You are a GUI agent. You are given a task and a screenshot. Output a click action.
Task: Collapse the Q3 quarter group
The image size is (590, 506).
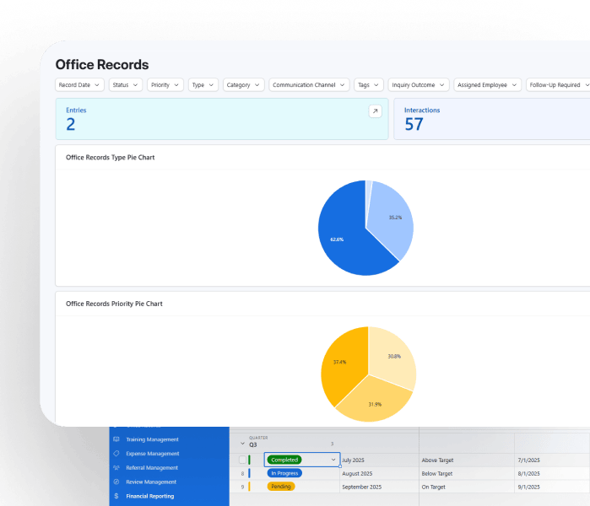click(243, 444)
